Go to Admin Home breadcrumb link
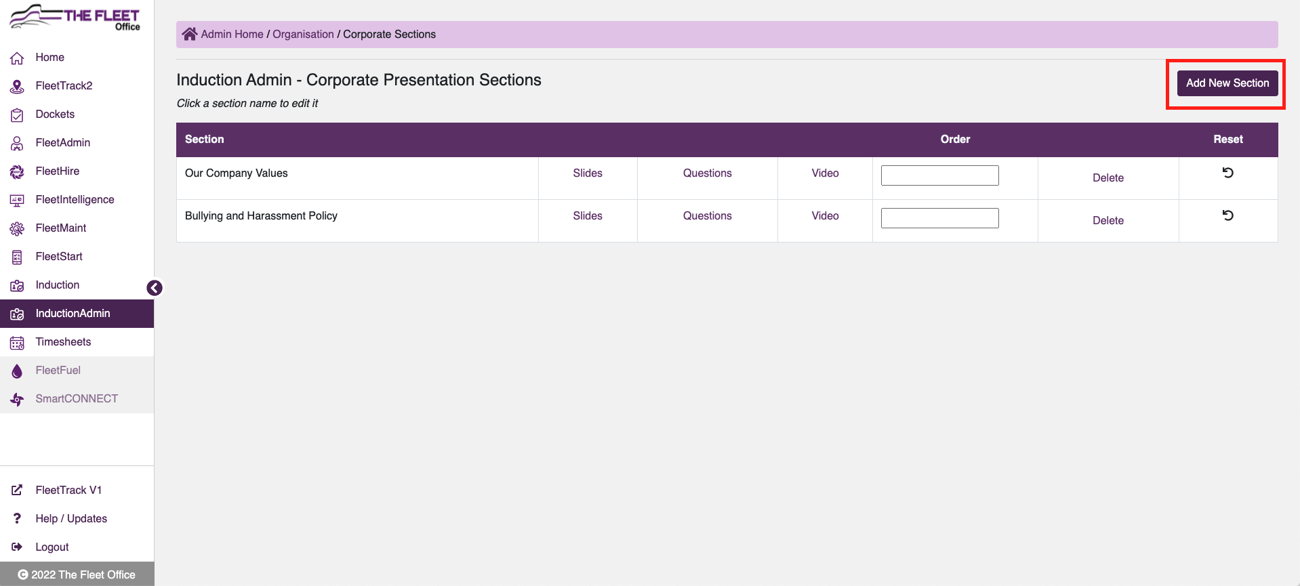 (232, 35)
